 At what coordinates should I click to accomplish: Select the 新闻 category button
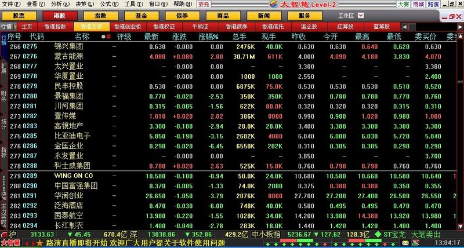coord(264,16)
